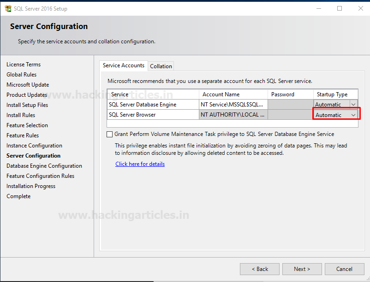Viewport: 370px width, 282px height.
Task: Enable Grant Perform Volume Maintenance Task privilege
Action: [x=110, y=134]
